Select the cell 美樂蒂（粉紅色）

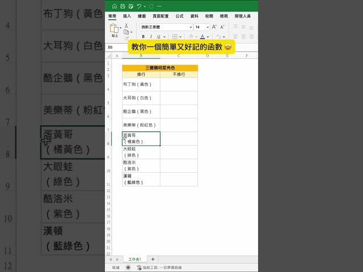[141, 125]
